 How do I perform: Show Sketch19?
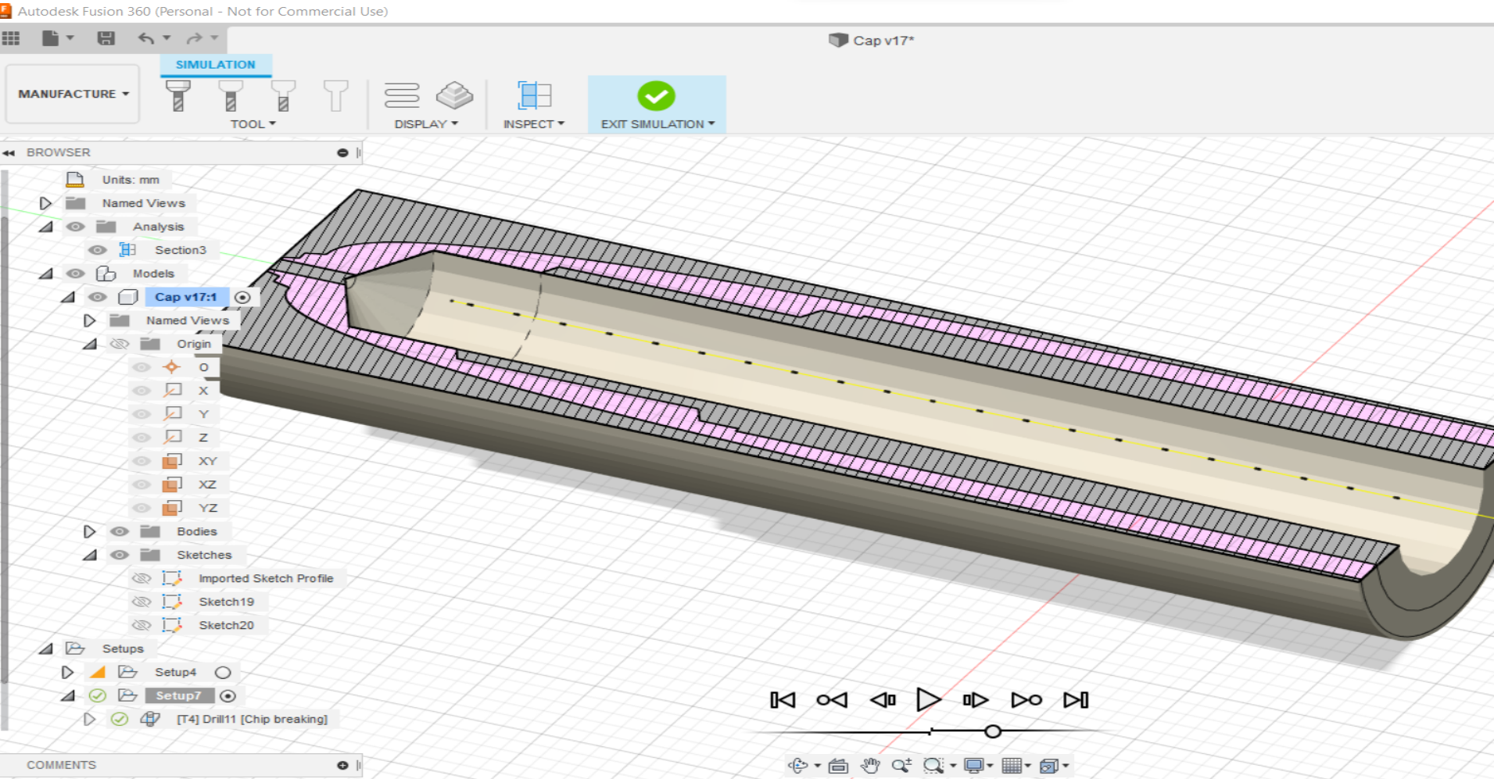(142, 602)
